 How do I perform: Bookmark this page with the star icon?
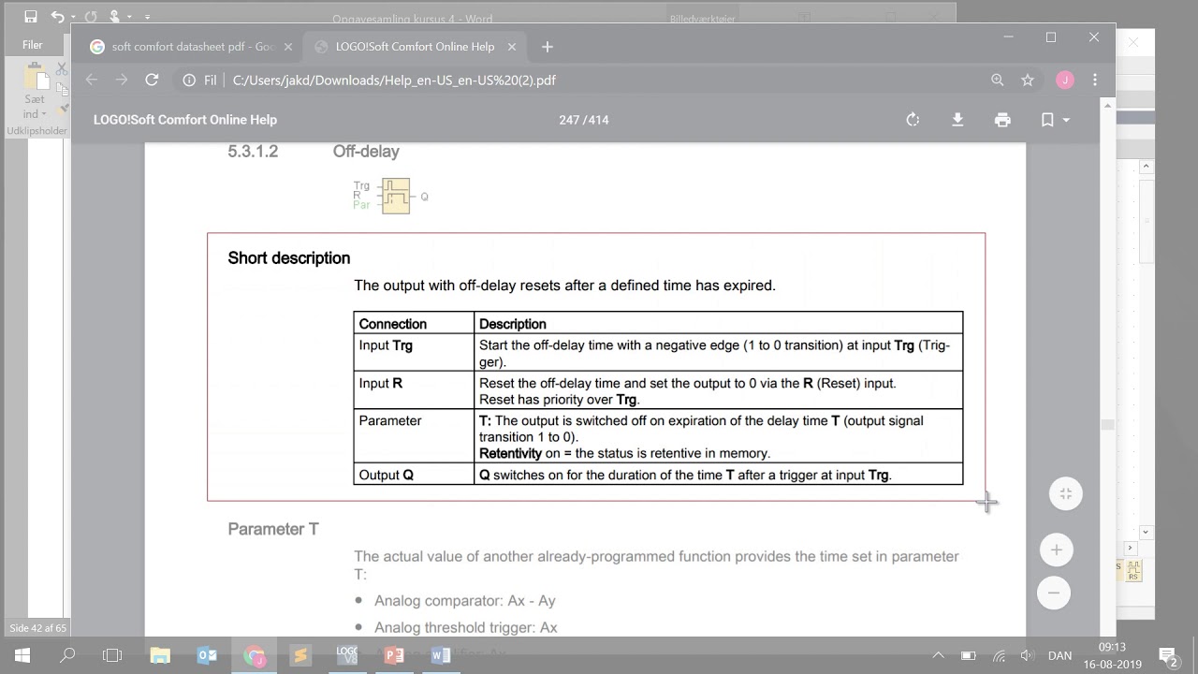click(1028, 81)
